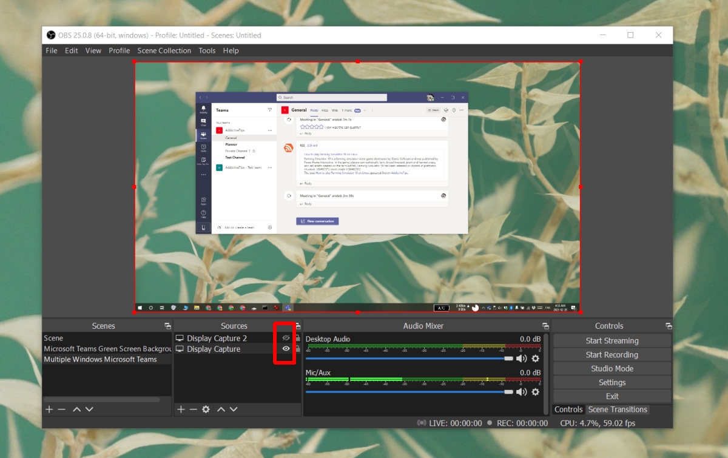This screenshot has height=458, width=728.
Task: Add a new source with the plus icon
Action: [x=180, y=409]
